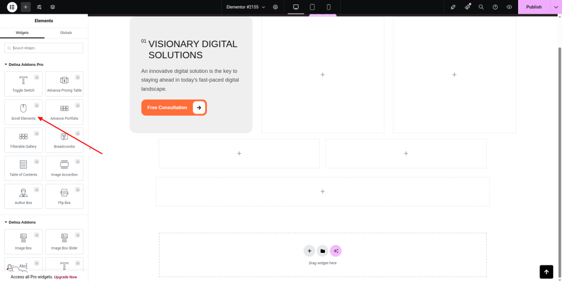
Task: Collapse the Delixa Addons Pro section
Action: 24,65
